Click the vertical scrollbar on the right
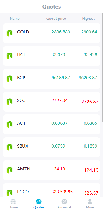103x211 pixels. click(x=102, y=67)
